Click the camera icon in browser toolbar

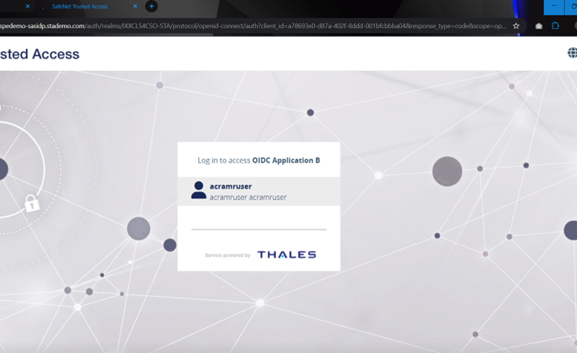click(x=539, y=25)
